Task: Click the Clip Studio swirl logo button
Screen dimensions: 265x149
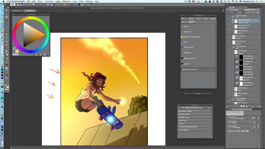Action: pyautogui.click(x=13, y=5)
